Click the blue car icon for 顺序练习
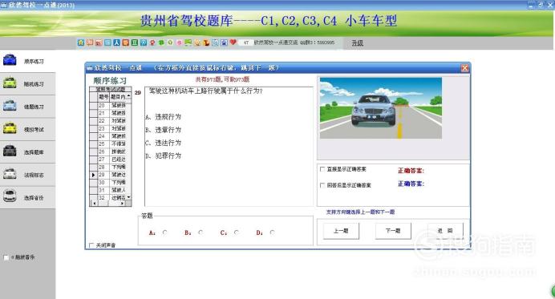Viewport: 555px width, 299px height. click(x=10, y=60)
